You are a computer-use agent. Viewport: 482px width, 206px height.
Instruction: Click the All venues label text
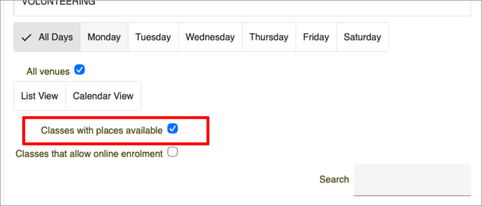48,71
